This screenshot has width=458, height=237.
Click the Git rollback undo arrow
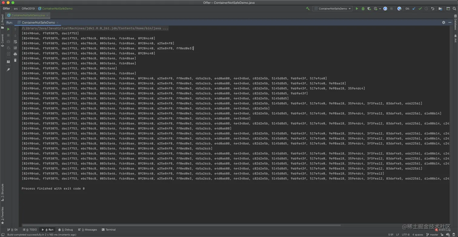(x=433, y=8)
